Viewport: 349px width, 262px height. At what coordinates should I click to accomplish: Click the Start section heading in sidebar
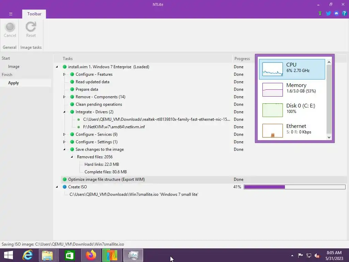pyautogui.click(x=6, y=58)
